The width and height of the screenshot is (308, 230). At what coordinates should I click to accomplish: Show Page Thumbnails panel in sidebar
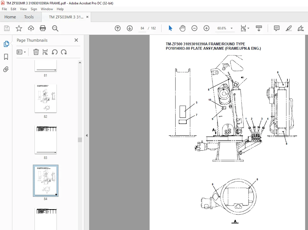[x=6, y=44]
